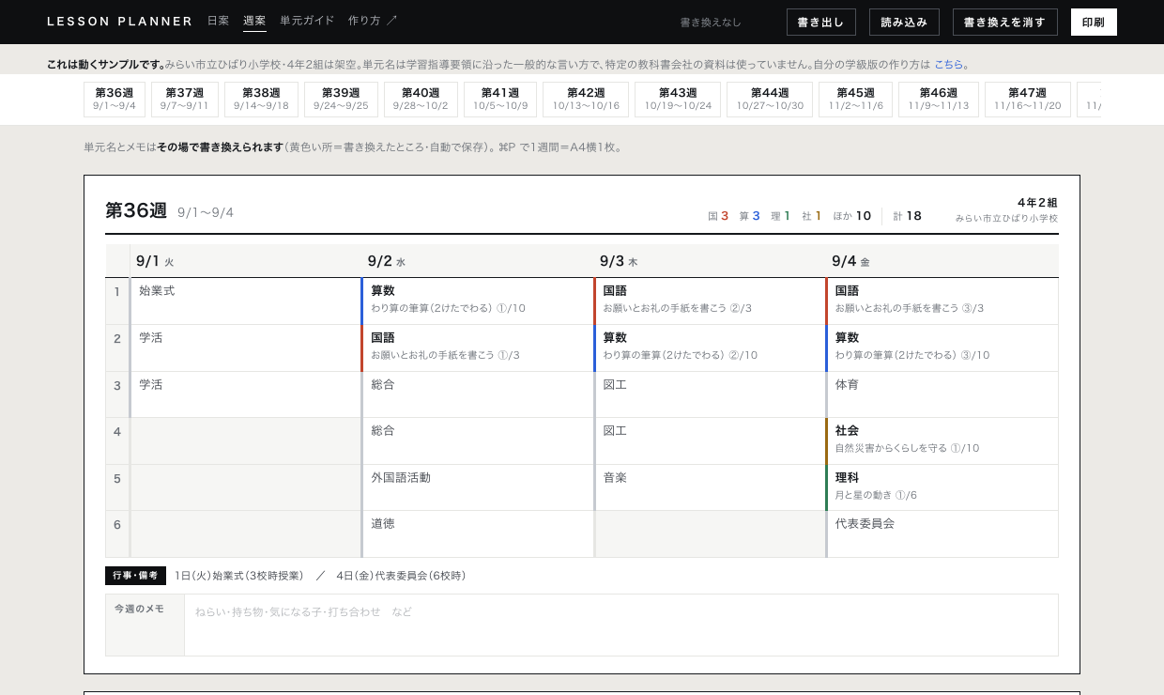Click the 印刷 print button

[1094, 22]
